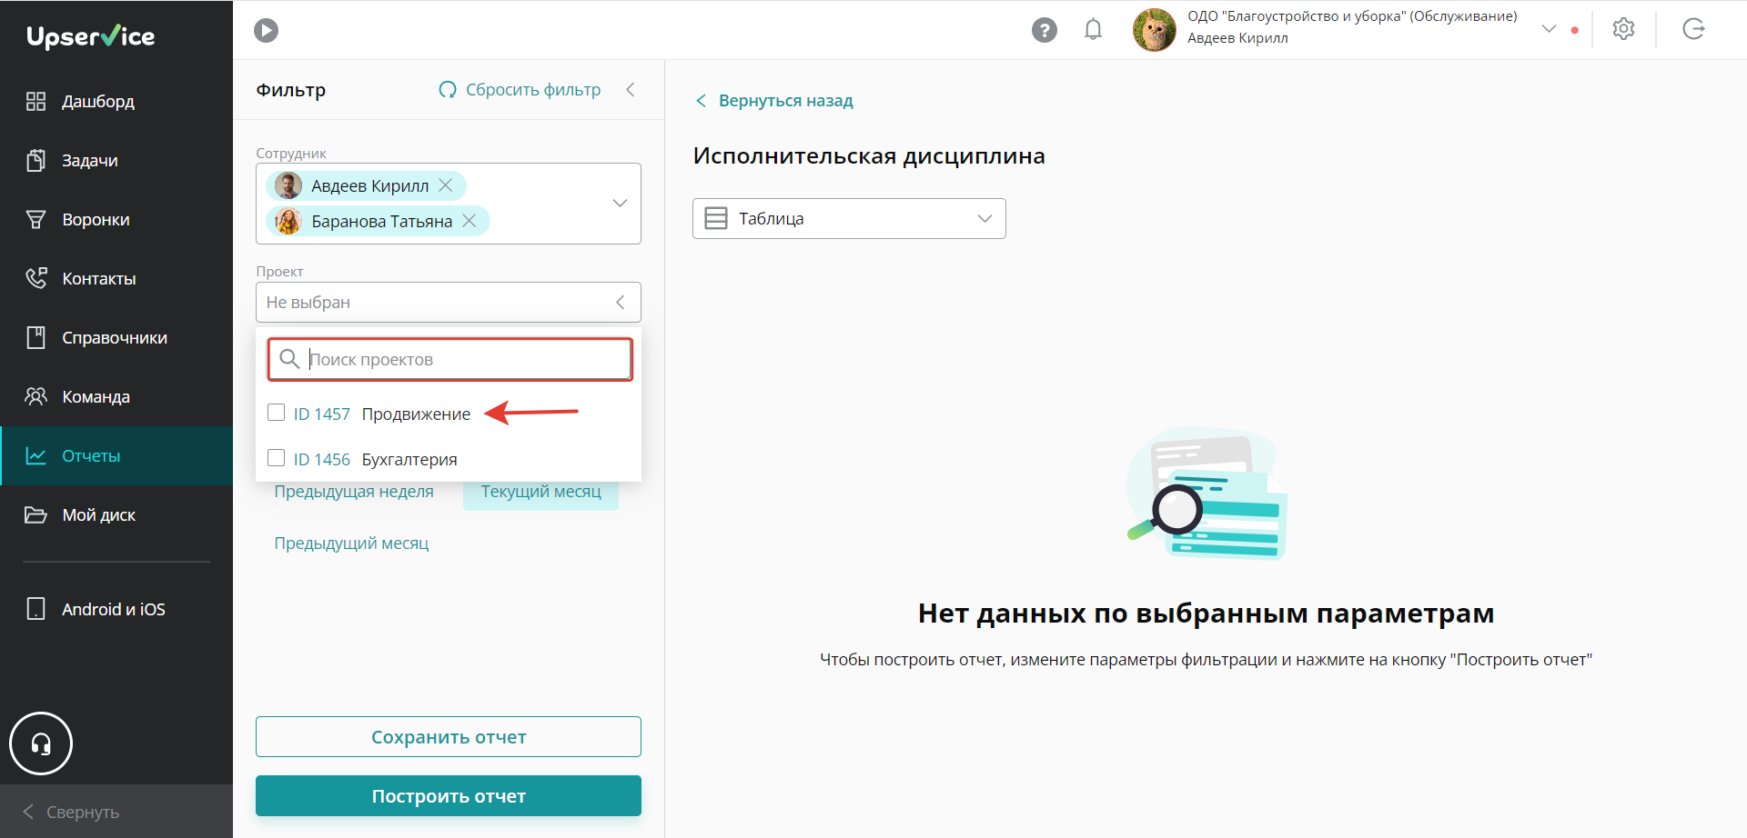Select the Бухгалтерия project label
The width and height of the screenshot is (1747, 838).
click(x=409, y=460)
